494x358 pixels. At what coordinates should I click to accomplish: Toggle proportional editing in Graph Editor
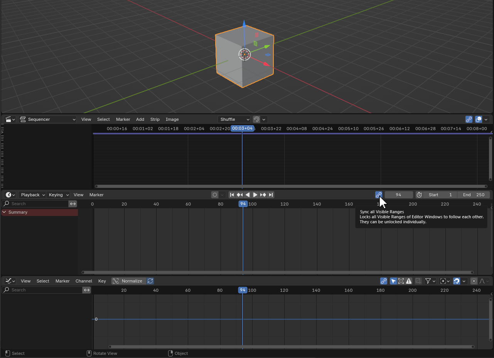pos(474,281)
